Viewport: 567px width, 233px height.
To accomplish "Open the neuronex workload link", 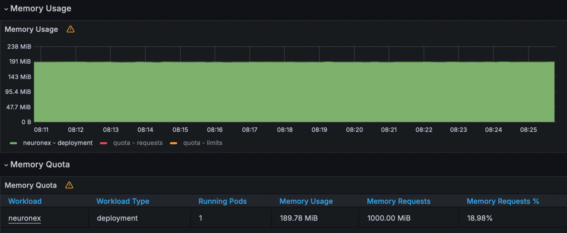I will (x=24, y=218).
